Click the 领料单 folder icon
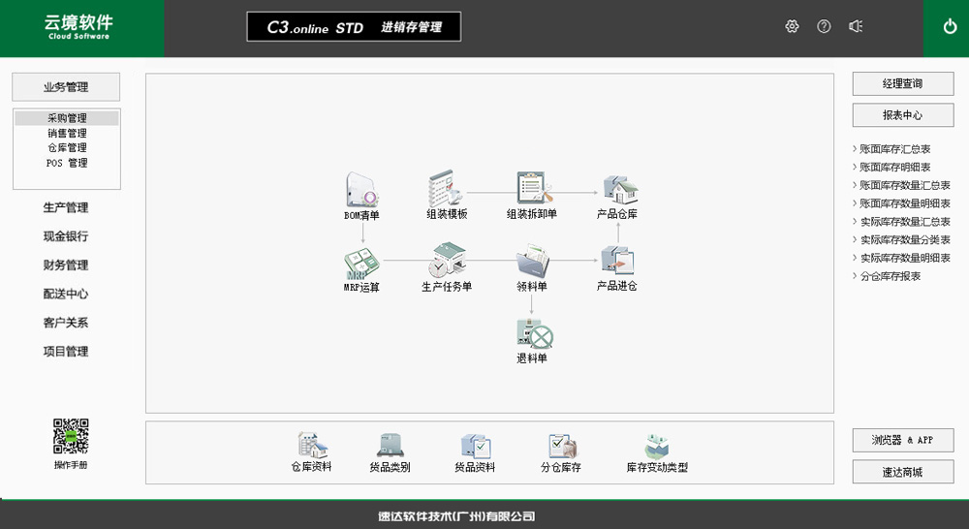The width and height of the screenshot is (969, 529). click(532, 262)
